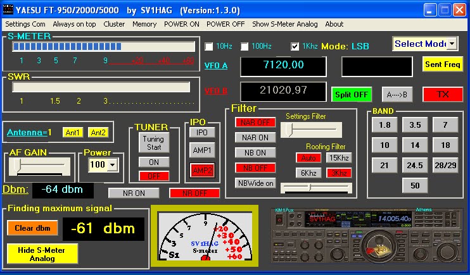Select the 1.8 band button
The width and height of the screenshot is (470, 275).
[384, 125]
